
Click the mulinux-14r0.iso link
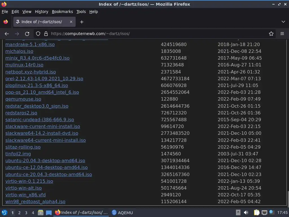coord(24,65)
